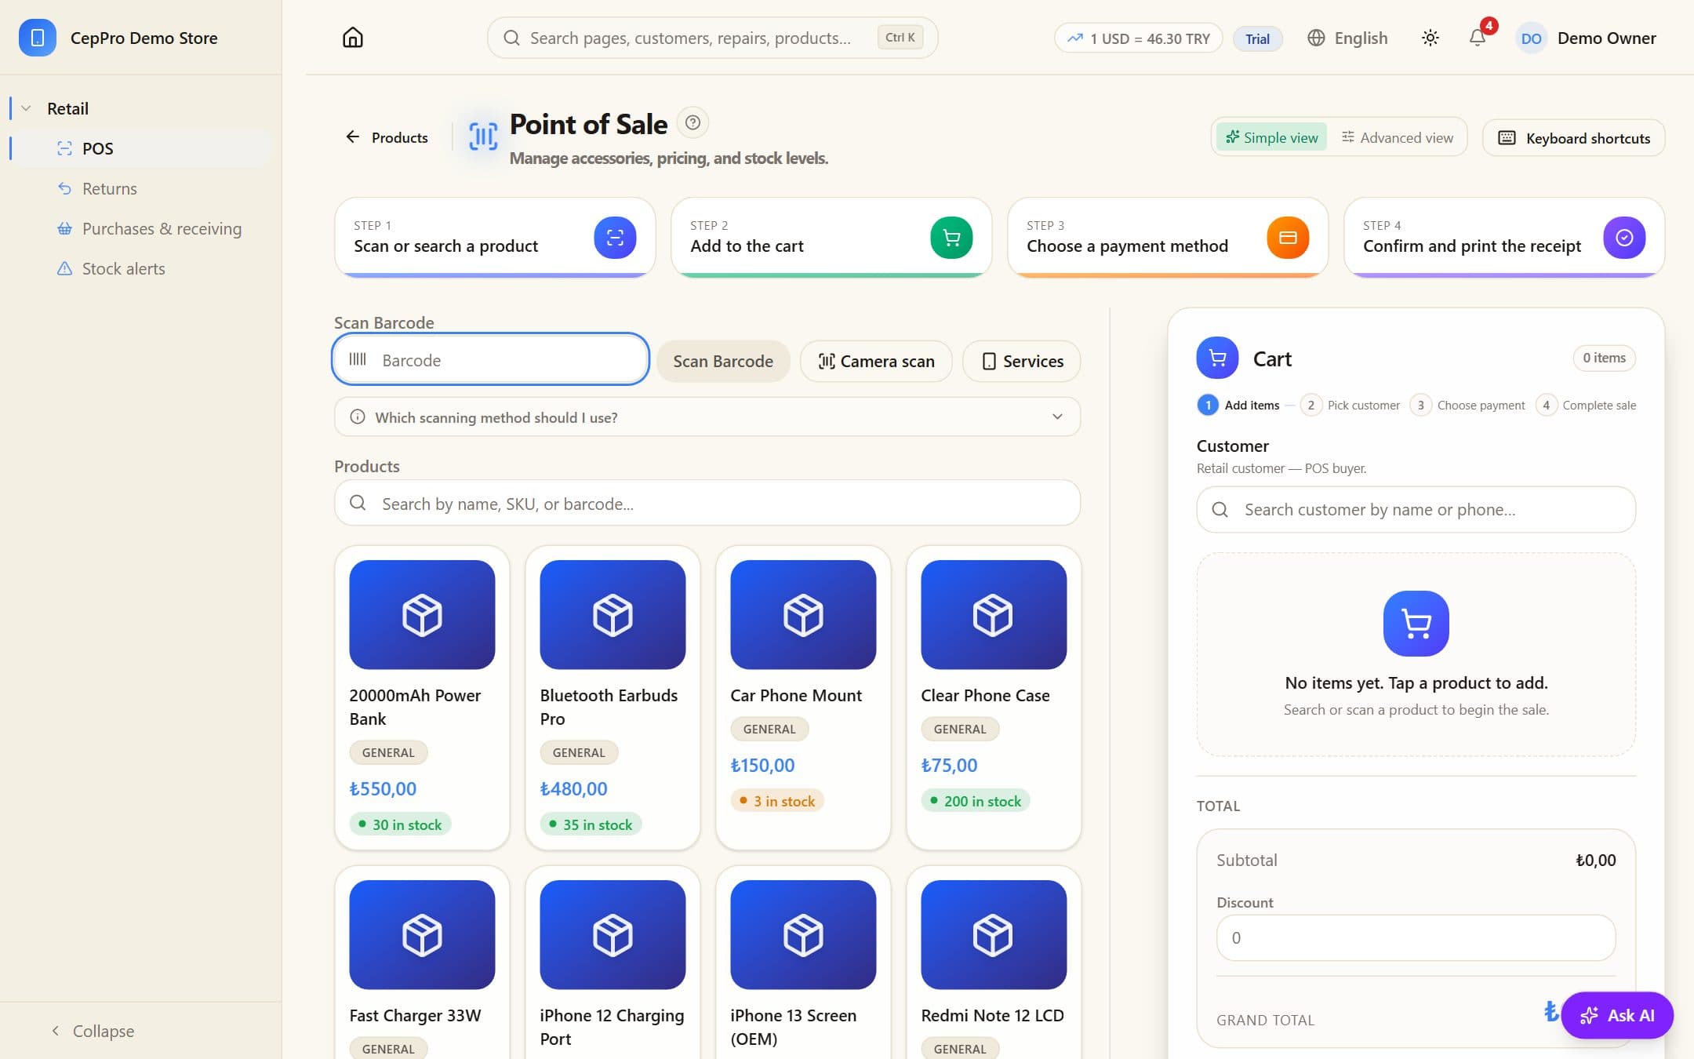Click the CepPro store logo icon

(37, 38)
